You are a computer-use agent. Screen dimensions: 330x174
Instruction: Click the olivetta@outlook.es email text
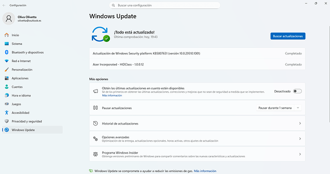(x=30, y=21)
